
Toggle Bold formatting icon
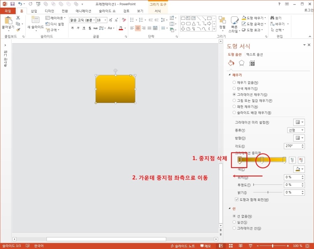coord(72,28)
